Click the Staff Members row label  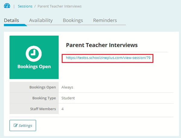click(x=43, y=109)
